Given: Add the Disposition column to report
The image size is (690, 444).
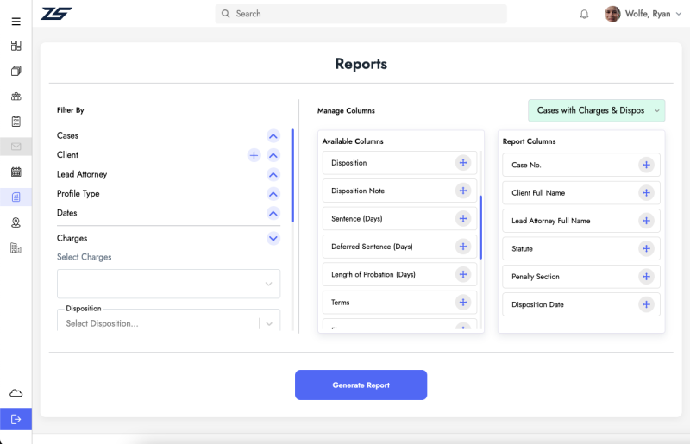Looking at the screenshot, I should pos(462,163).
